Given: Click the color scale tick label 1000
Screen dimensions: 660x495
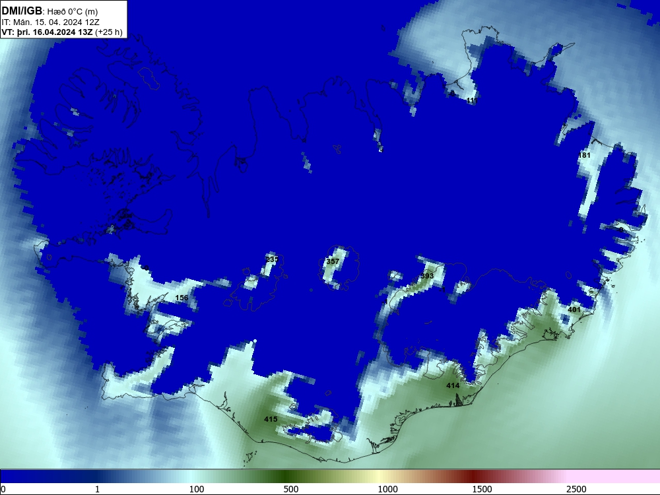Looking at the screenshot, I should (387, 489).
